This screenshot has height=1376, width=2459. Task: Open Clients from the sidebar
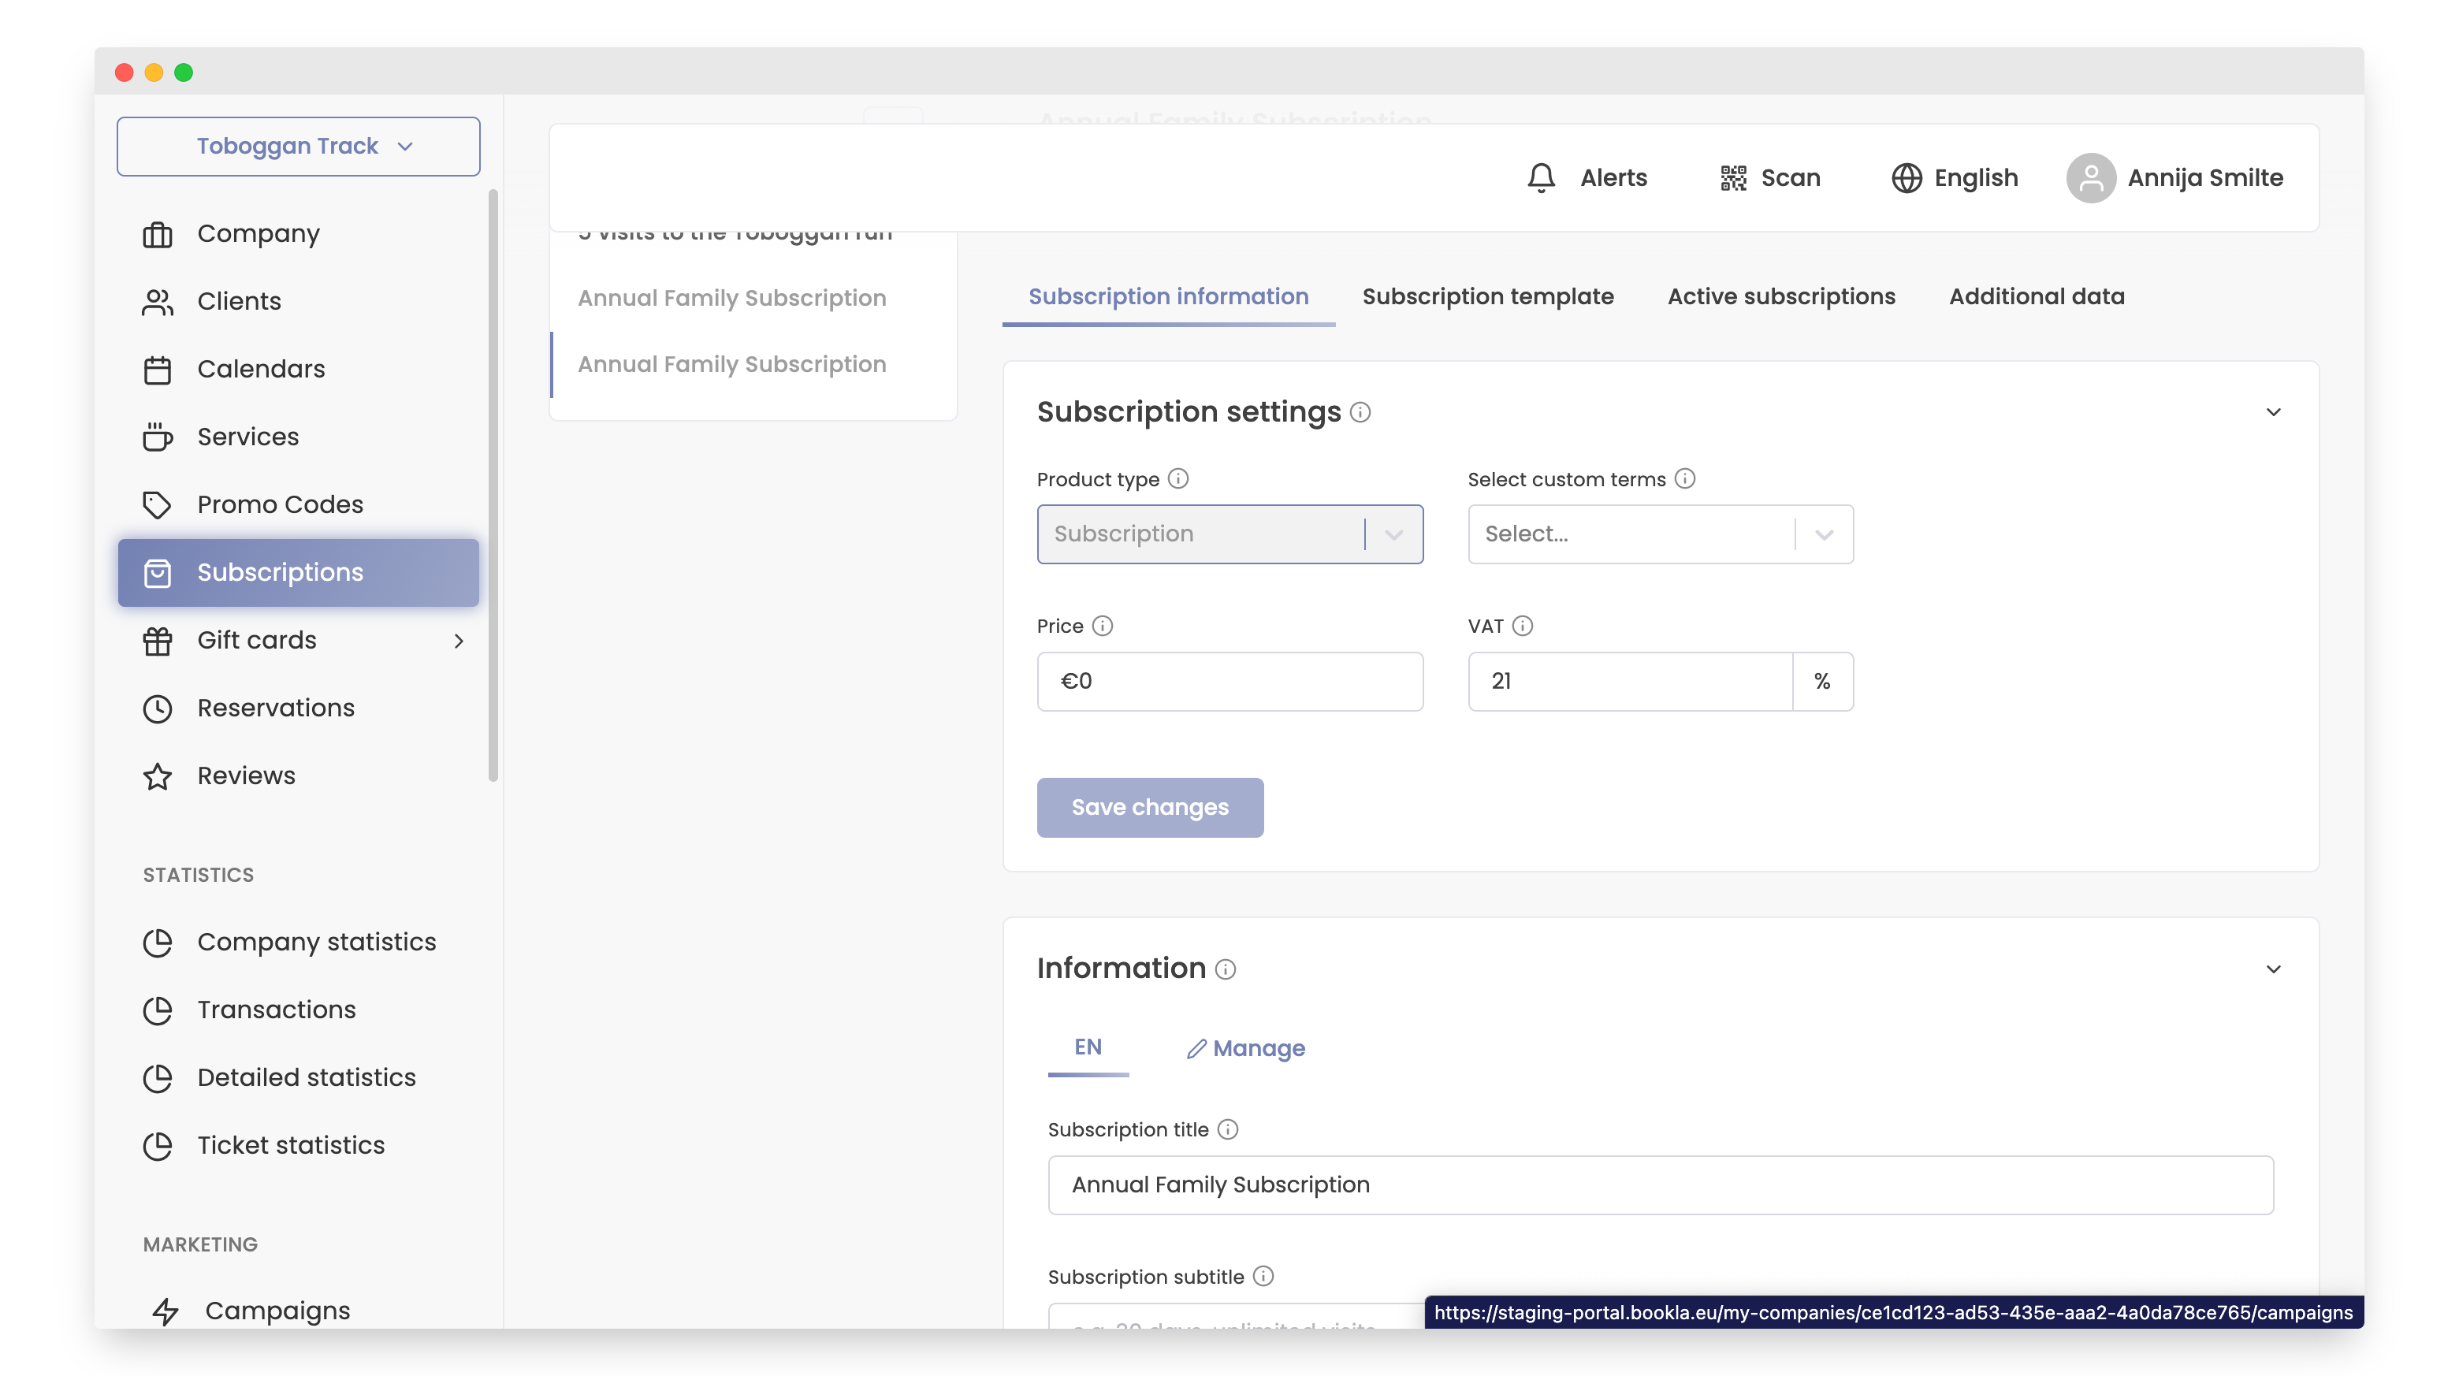tap(238, 300)
